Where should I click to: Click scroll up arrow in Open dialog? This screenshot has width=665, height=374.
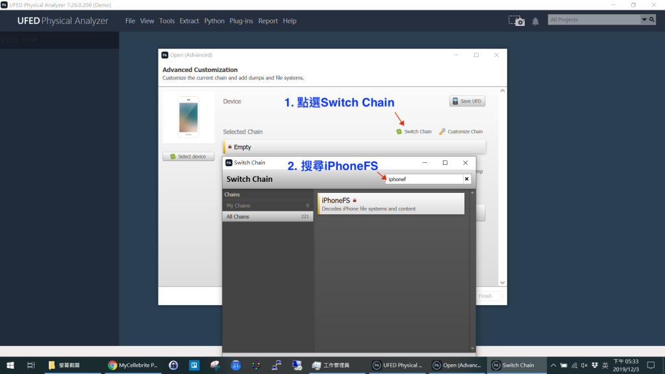(x=502, y=91)
